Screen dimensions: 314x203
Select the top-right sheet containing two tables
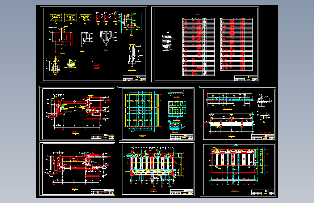[x=205, y=44]
